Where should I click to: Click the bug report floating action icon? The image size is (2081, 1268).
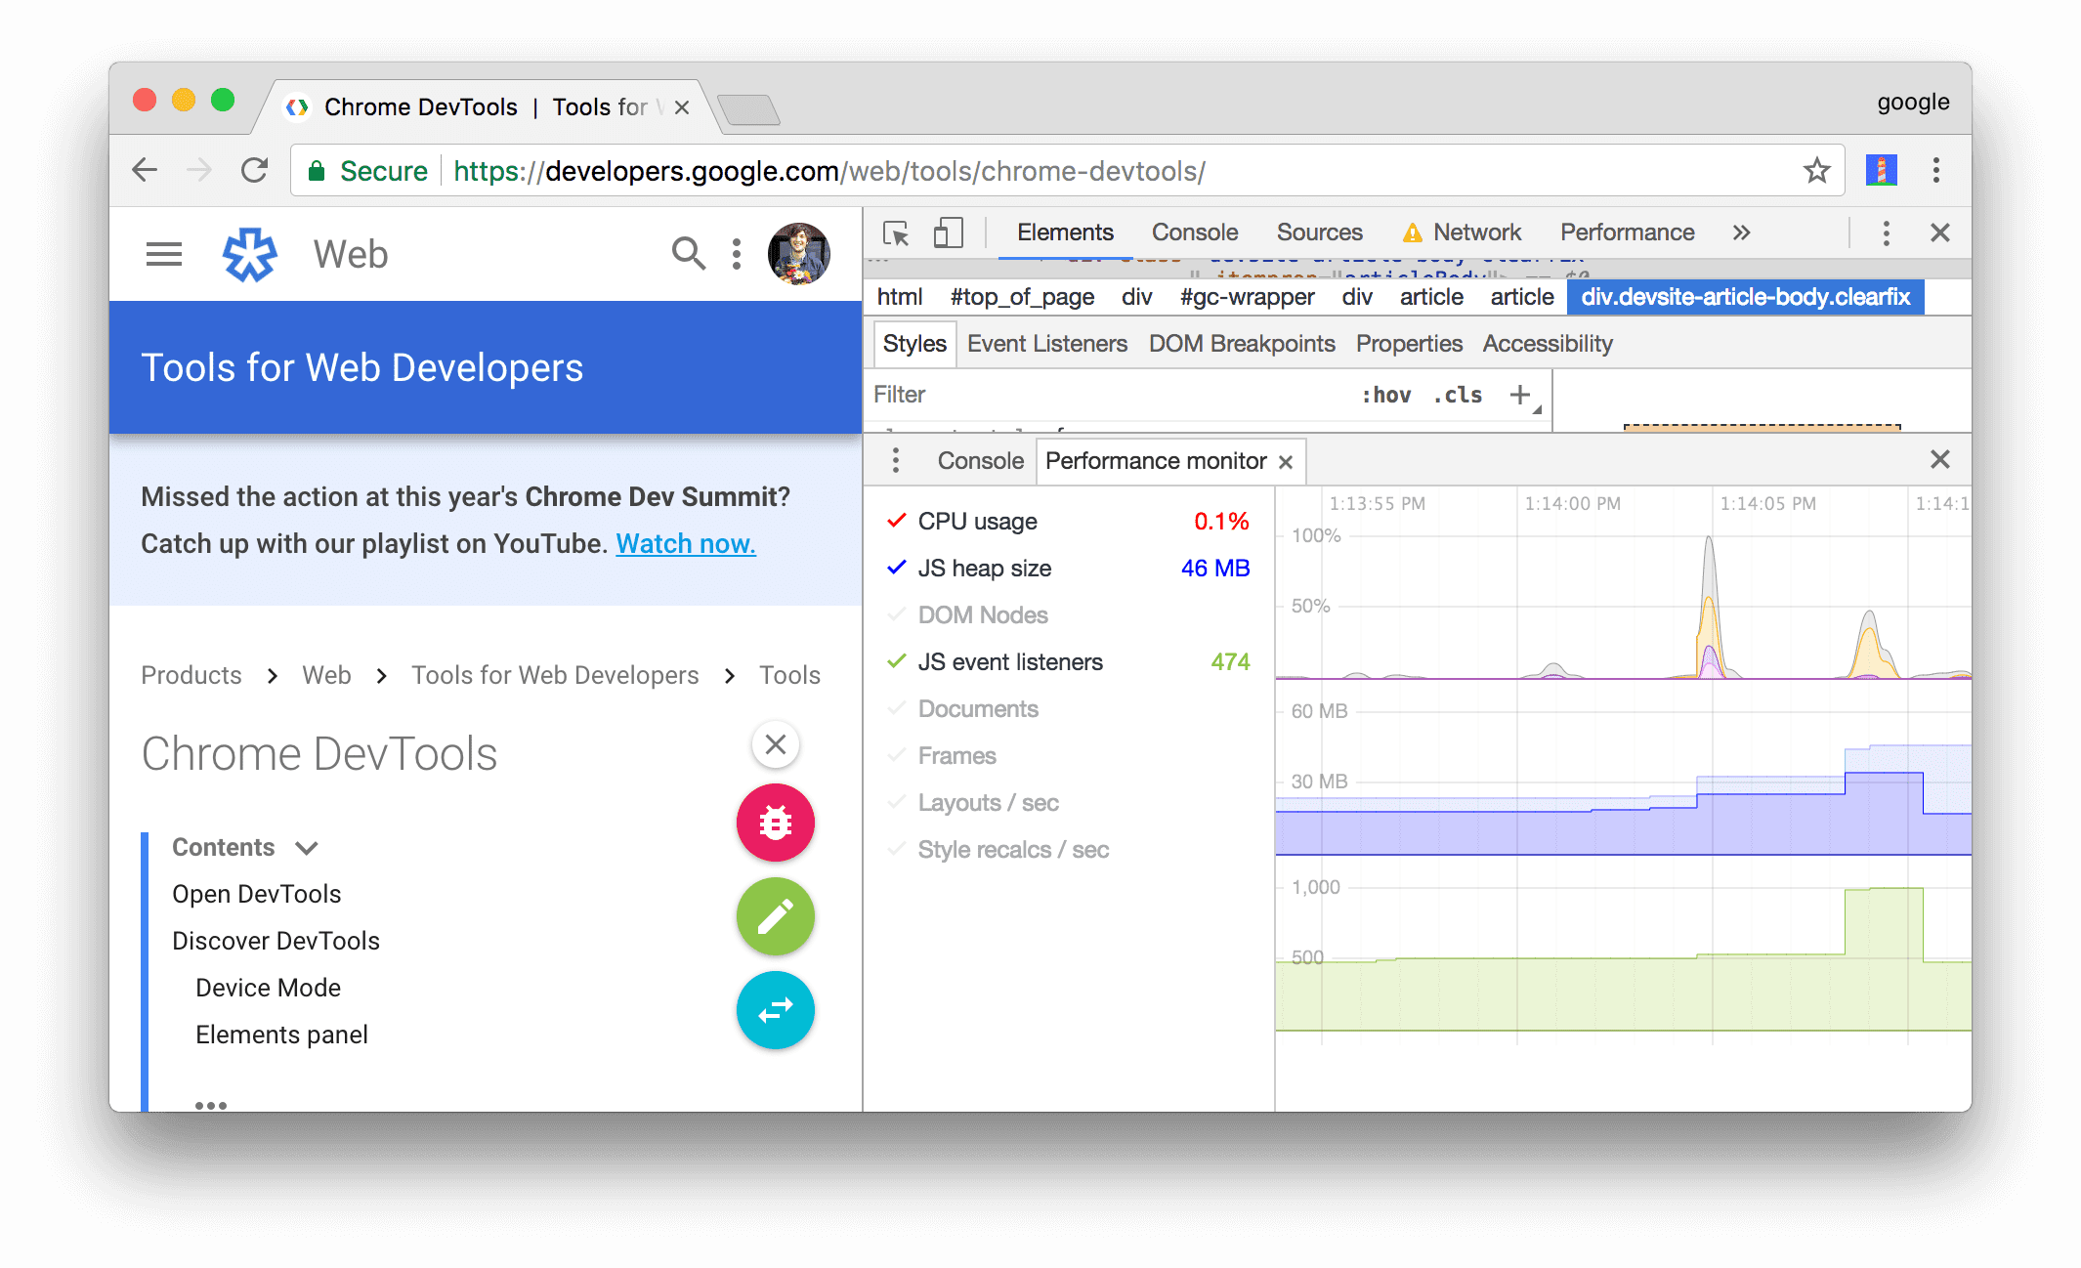775,822
